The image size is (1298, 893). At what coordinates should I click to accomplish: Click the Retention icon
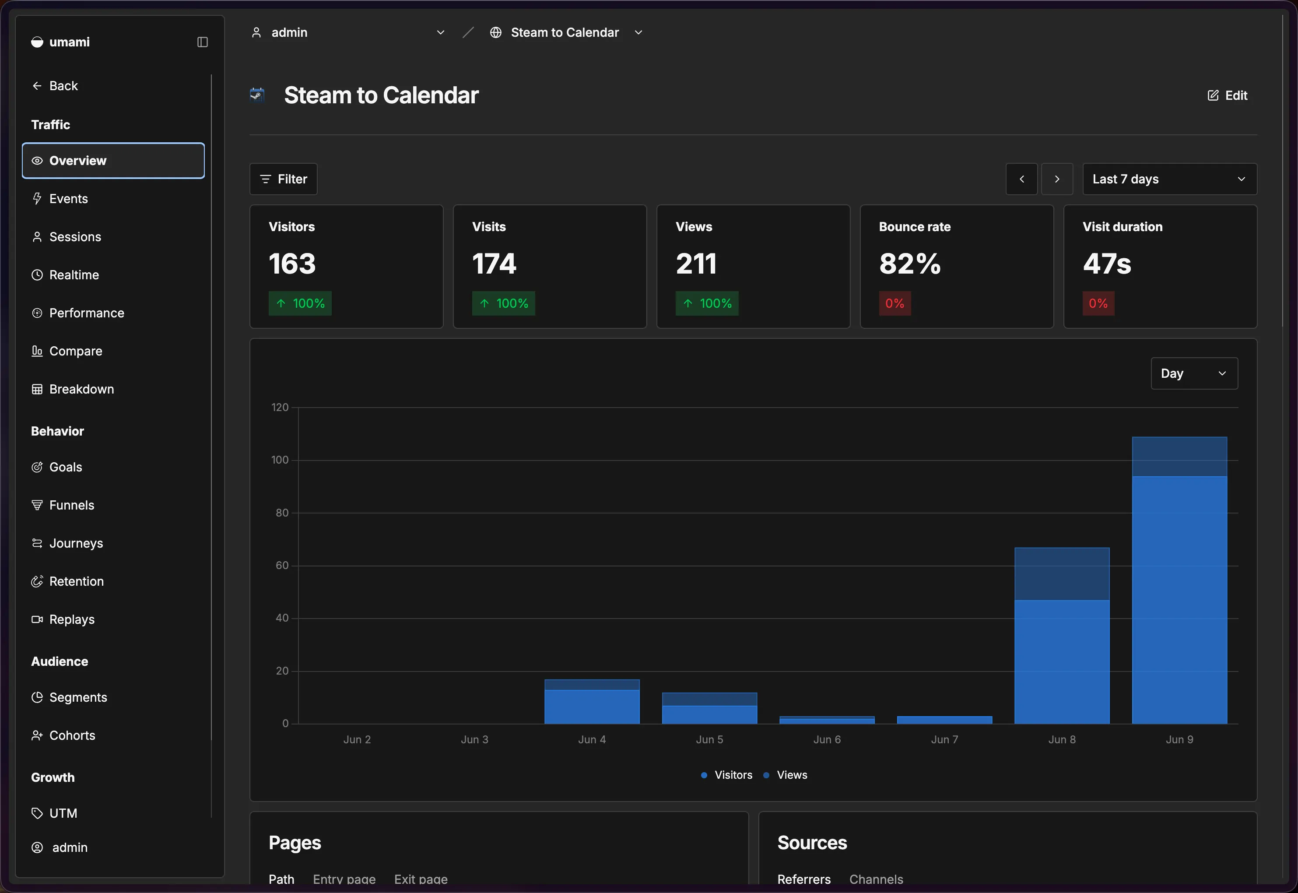[x=37, y=581]
